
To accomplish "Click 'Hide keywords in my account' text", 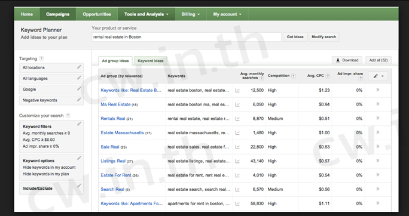I will [49, 167].
